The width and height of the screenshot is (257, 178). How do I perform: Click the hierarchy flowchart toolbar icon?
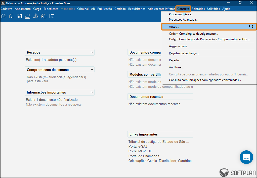[x=35, y=16]
